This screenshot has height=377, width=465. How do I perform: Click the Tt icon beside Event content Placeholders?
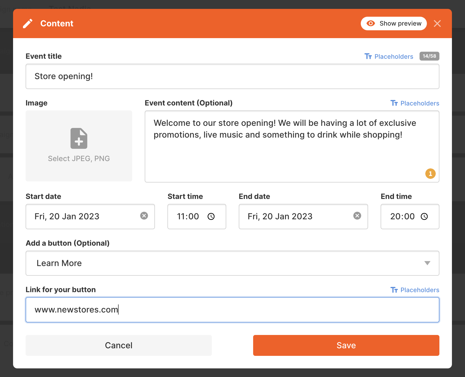pos(394,103)
